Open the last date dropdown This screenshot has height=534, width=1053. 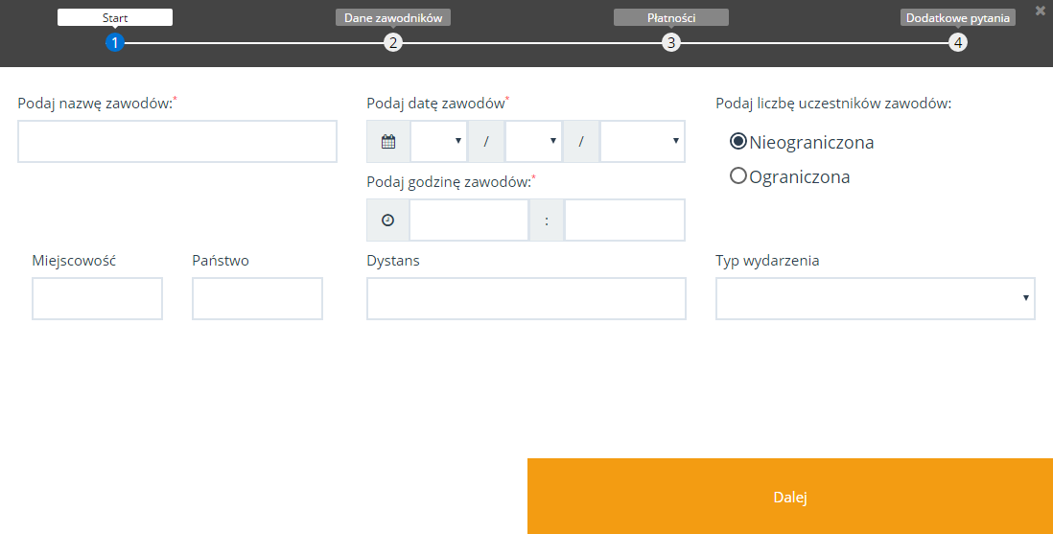pos(642,142)
